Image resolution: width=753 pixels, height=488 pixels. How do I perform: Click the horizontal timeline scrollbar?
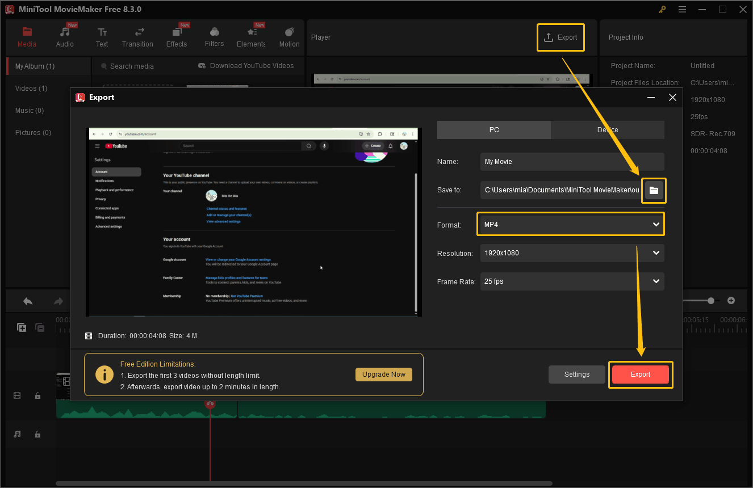point(304,483)
